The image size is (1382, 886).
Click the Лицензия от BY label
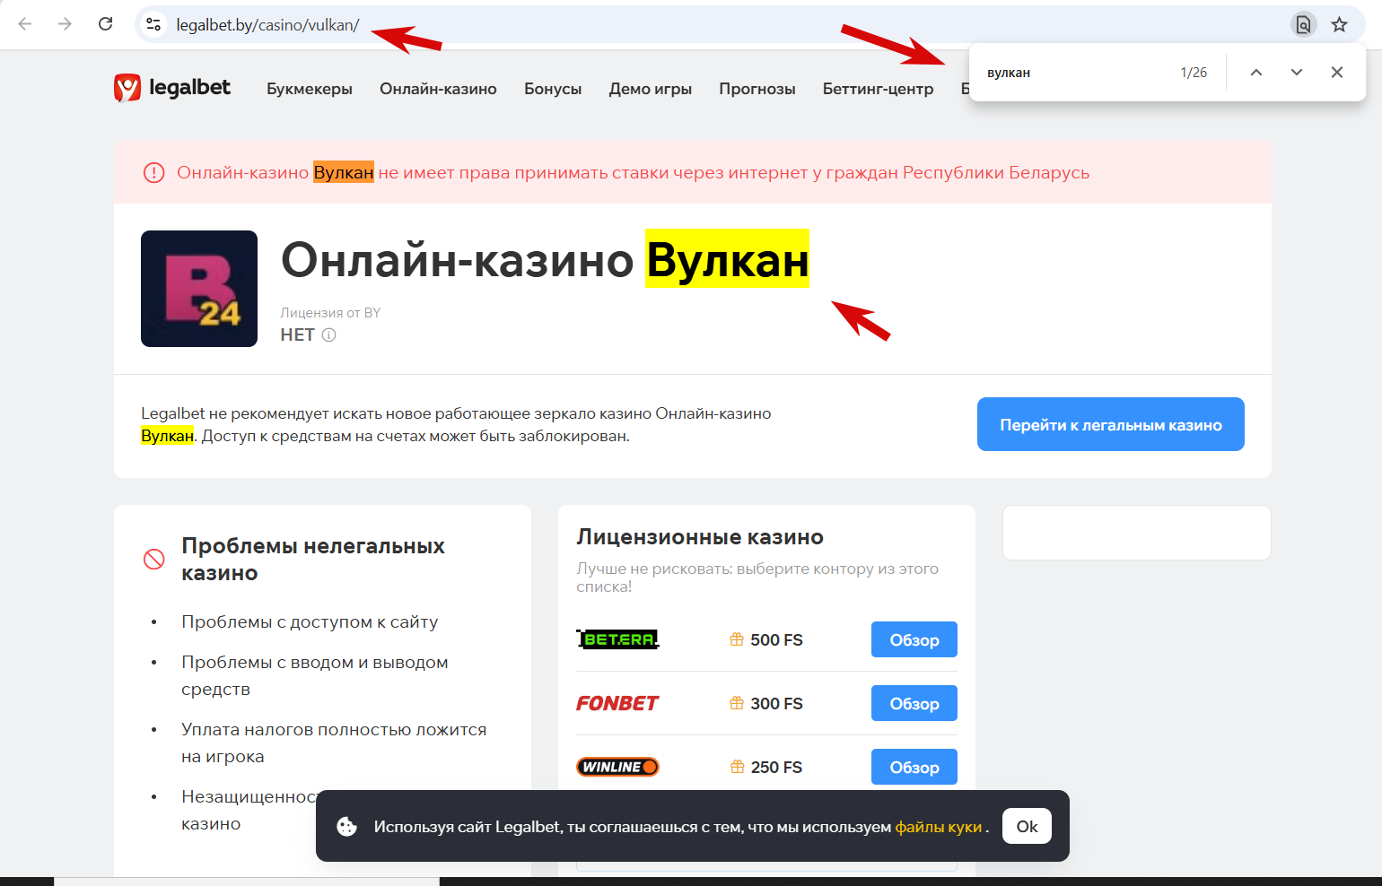point(330,313)
